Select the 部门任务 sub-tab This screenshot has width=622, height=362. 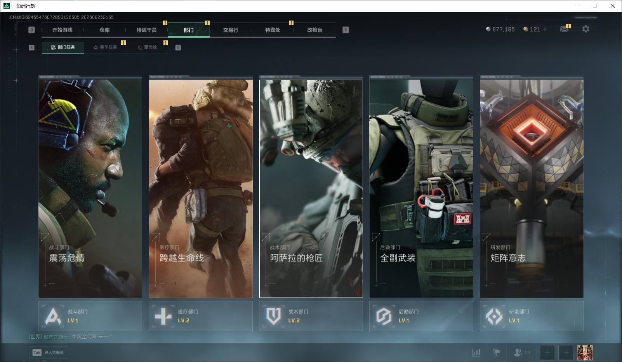(63, 47)
